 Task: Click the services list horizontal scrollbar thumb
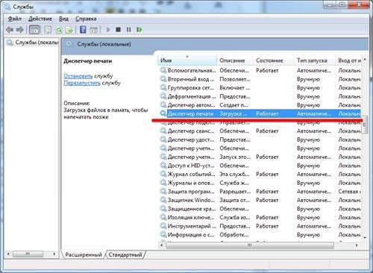[x=250, y=245]
